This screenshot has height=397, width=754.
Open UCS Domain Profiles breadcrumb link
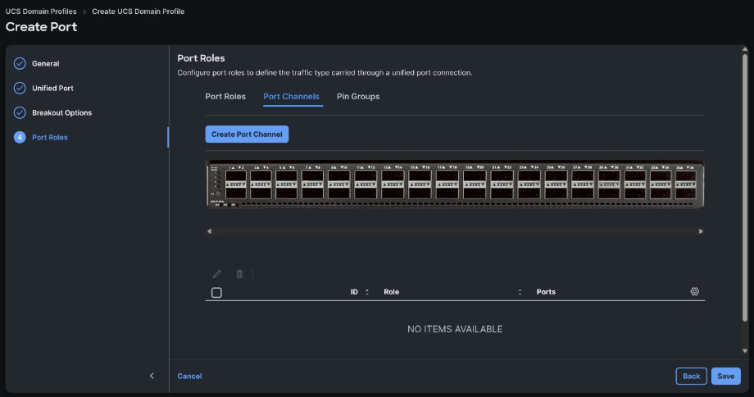41,11
